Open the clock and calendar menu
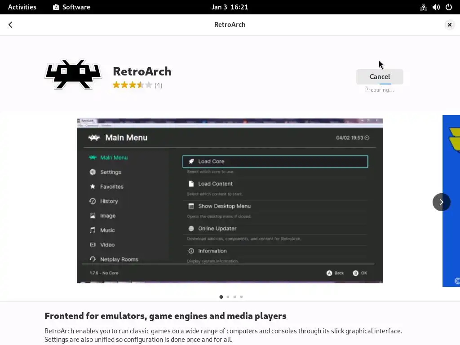460x345 pixels. coord(230,7)
